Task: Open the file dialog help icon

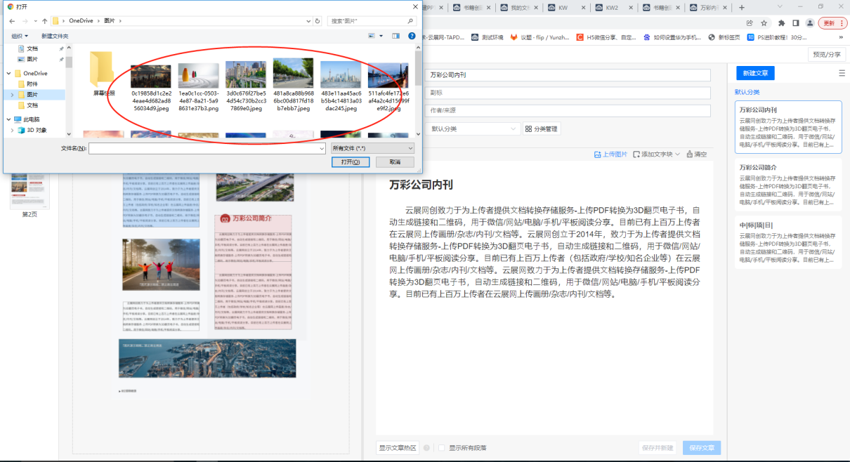Action: pos(412,36)
